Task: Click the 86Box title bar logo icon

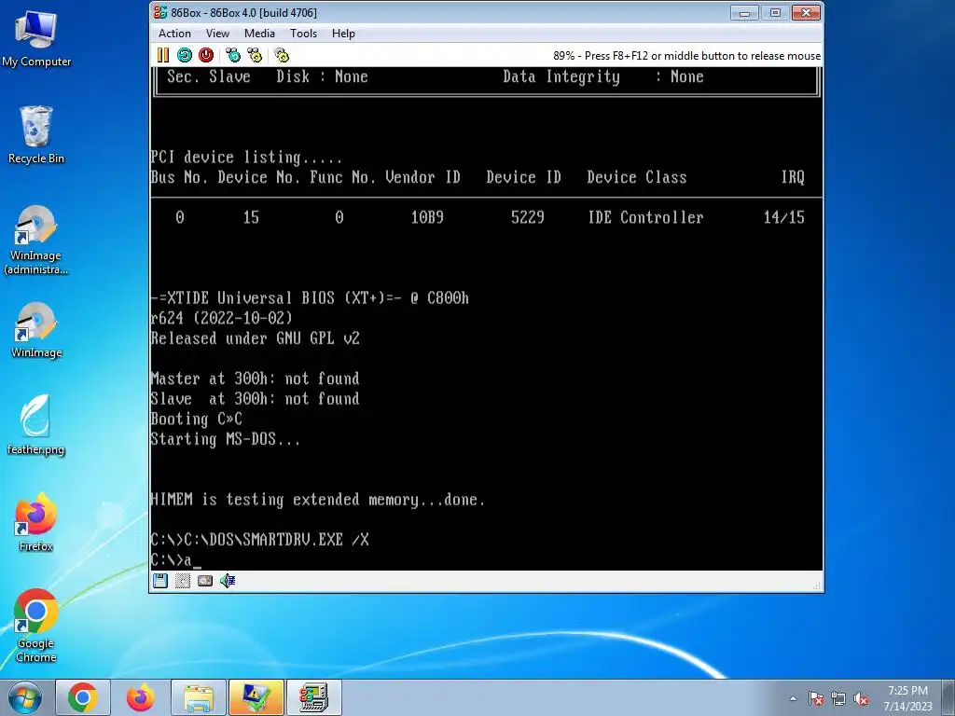Action: 160,12
